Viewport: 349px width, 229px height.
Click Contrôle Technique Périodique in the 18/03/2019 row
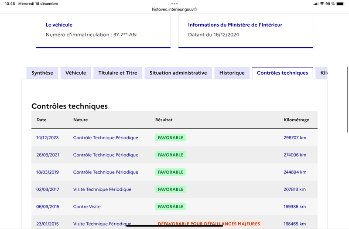click(x=106, y=172)
